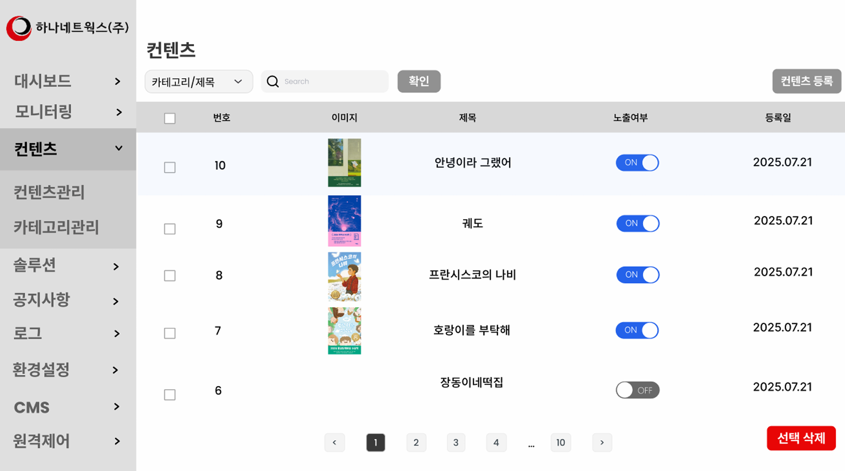
Task: Go to previous page arrow
Action: (x=334, y=442)
